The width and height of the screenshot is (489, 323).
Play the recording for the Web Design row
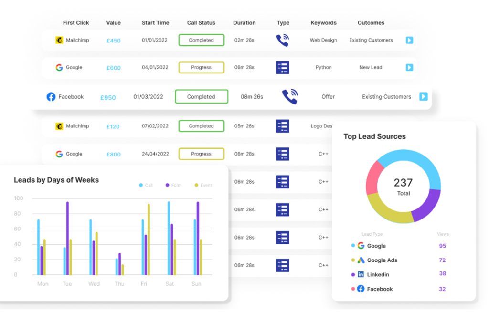point(409,41)
